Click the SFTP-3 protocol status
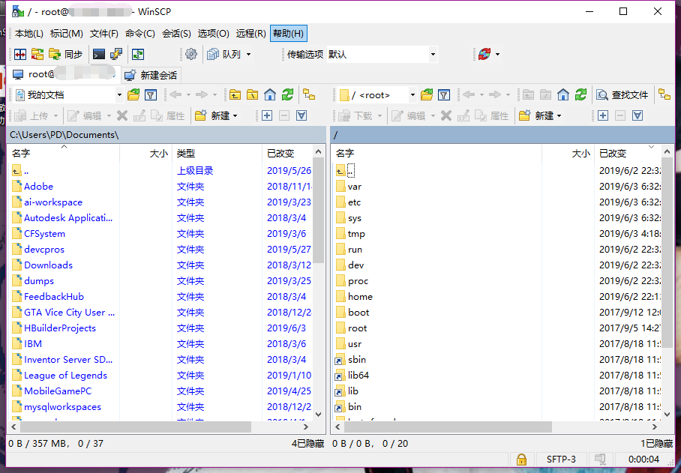681x473 pixels. point(561,460)
